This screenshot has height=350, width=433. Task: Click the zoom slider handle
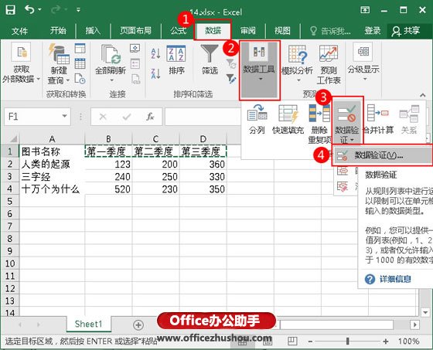[348, 342]
